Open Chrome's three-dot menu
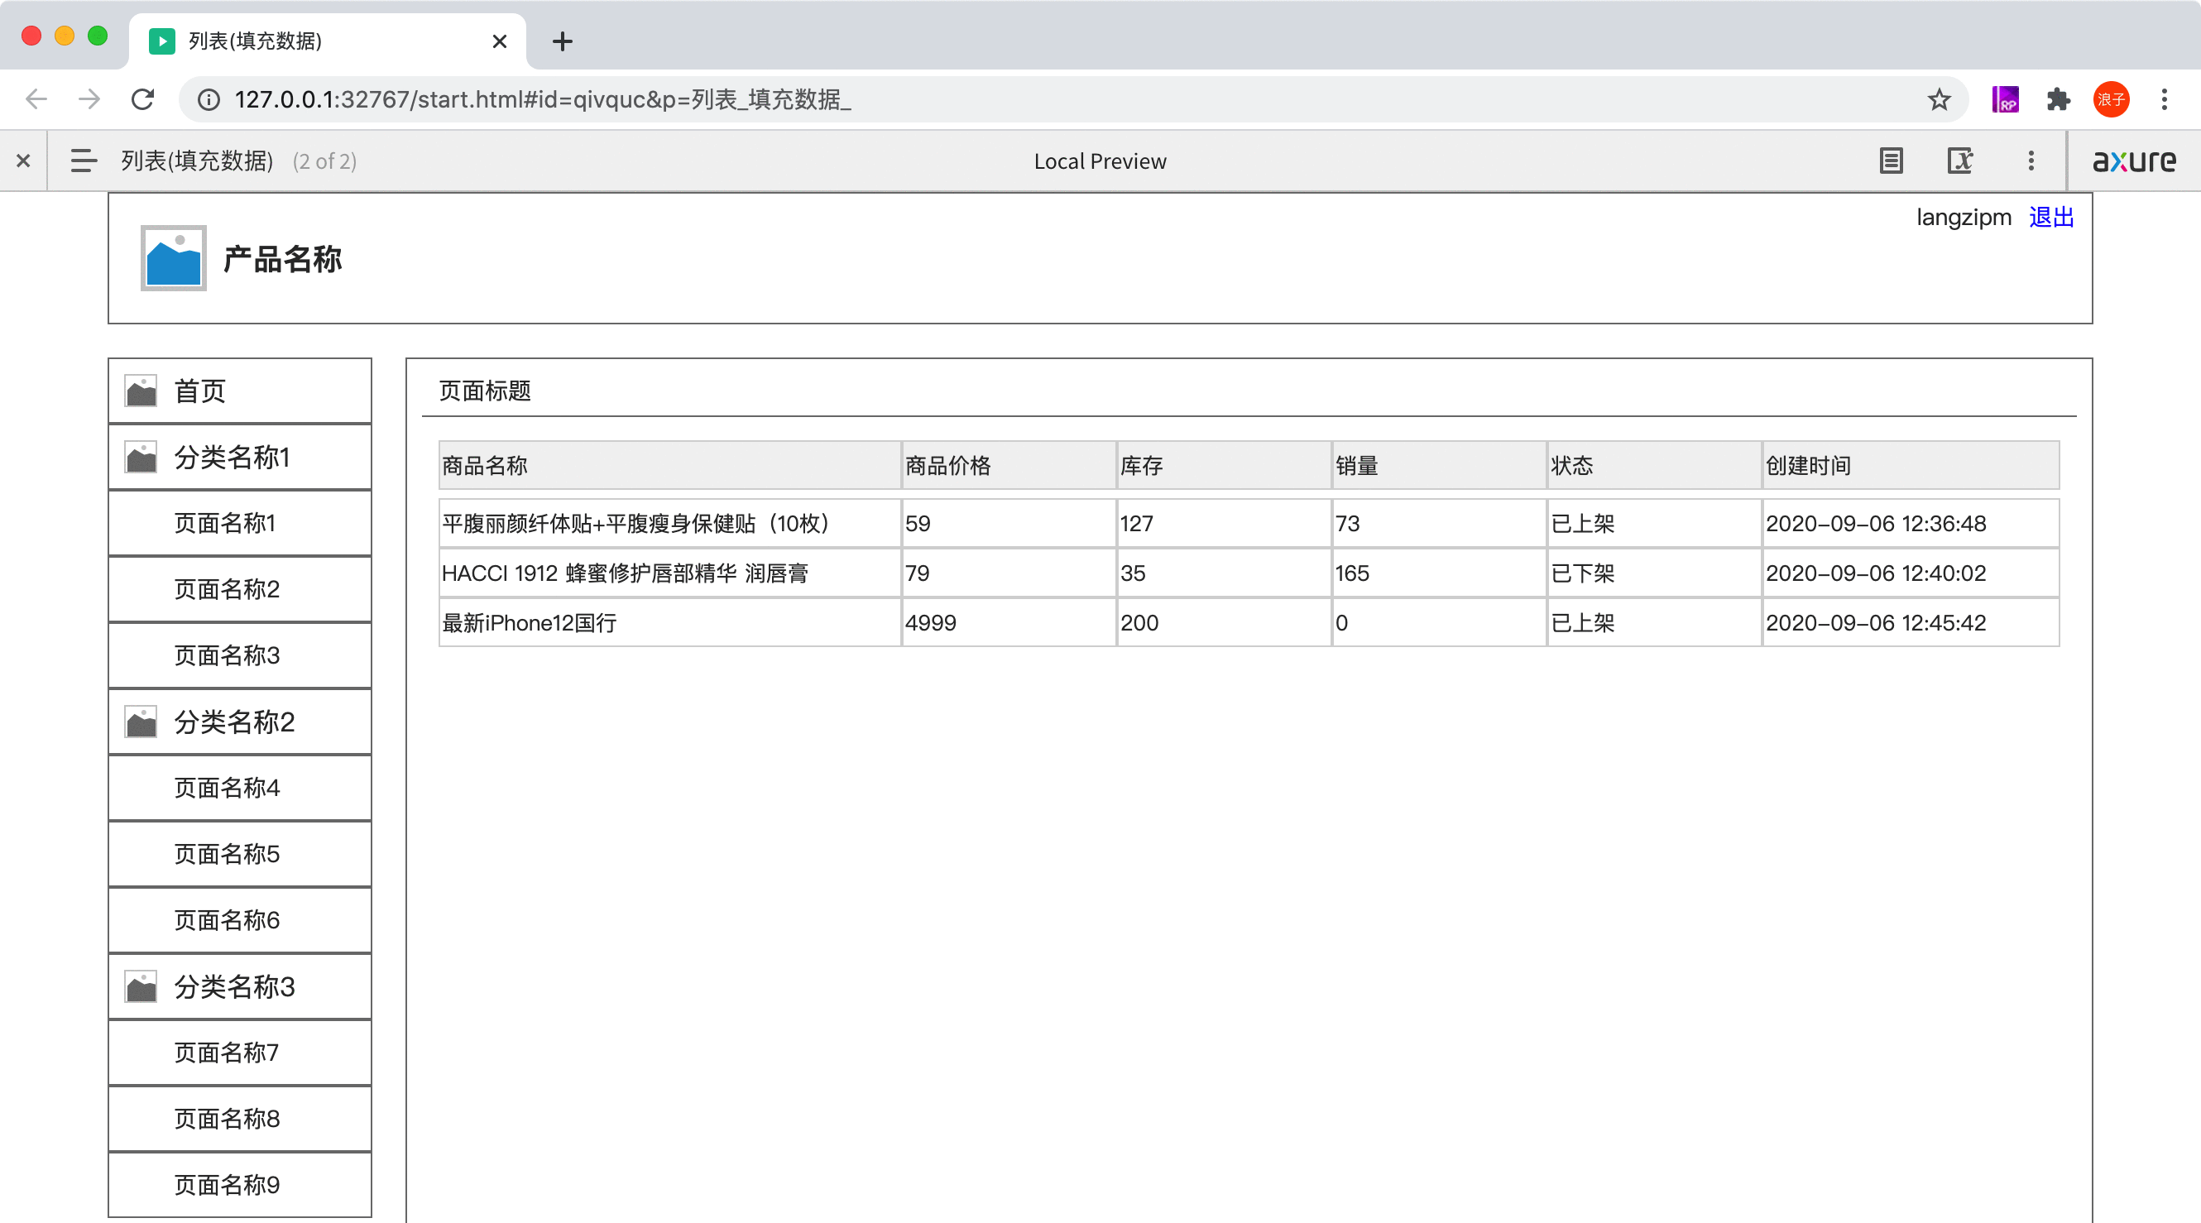 point(2165,100)
